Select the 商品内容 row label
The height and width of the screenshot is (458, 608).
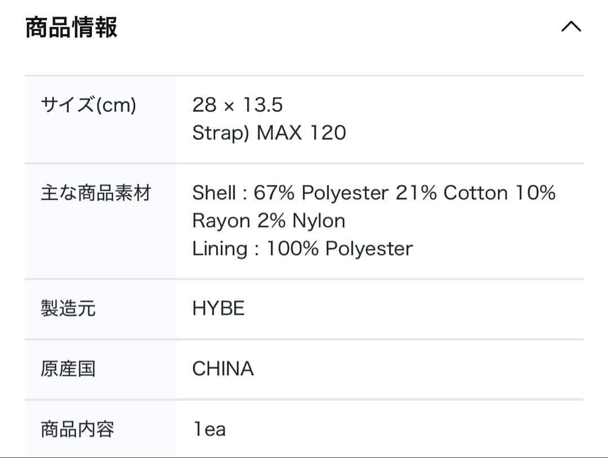(x=77, y=429)
